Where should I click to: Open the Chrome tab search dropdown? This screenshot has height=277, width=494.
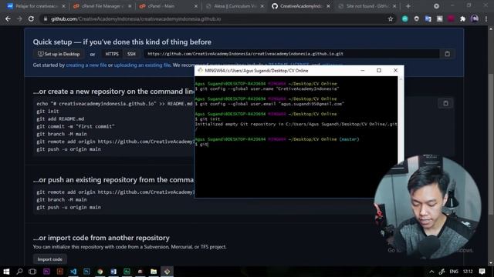pyautogui.click(x=436, y=6)
